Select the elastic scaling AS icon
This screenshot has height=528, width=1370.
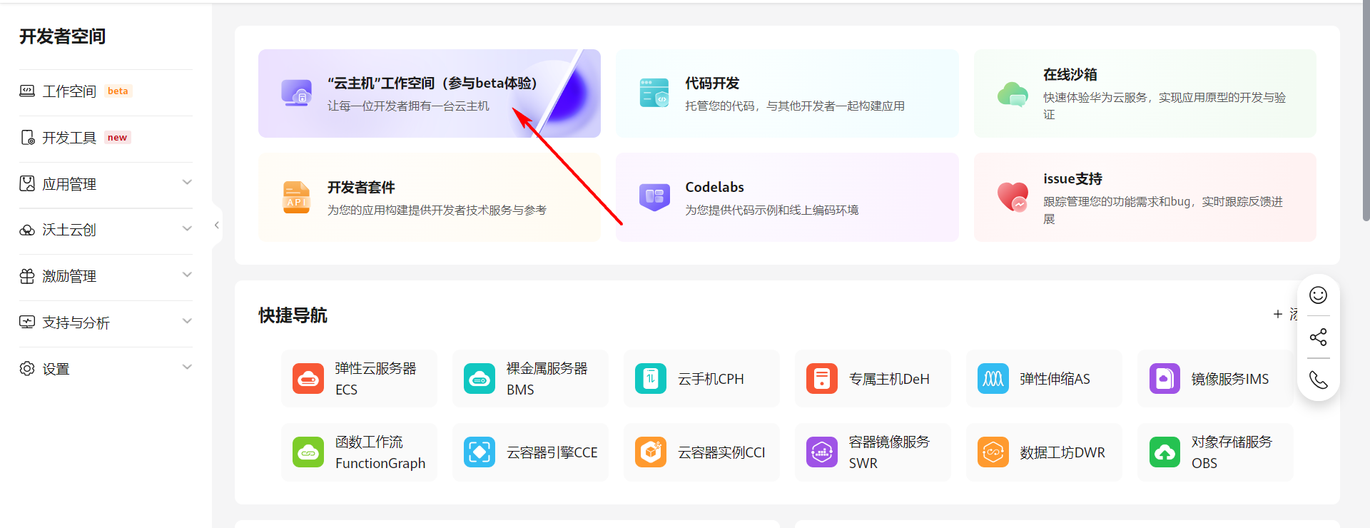(x=993, y=379)
